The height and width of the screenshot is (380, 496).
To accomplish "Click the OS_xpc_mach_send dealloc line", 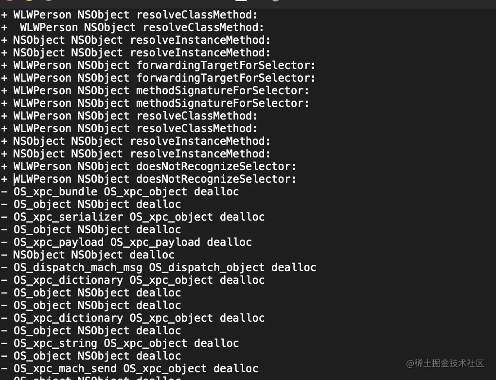I will 130,369.
